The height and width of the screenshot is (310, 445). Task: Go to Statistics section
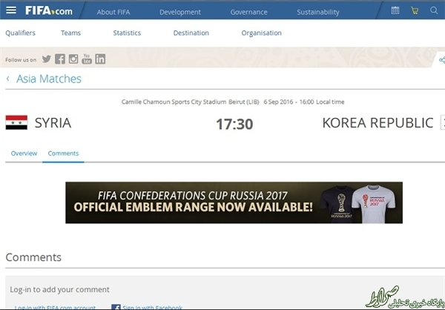click(127, 33)
